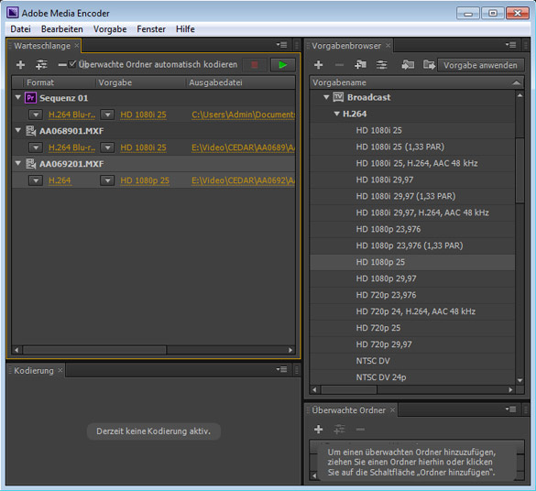Sort by Vorgabename column header

click(x=417, y=82)
